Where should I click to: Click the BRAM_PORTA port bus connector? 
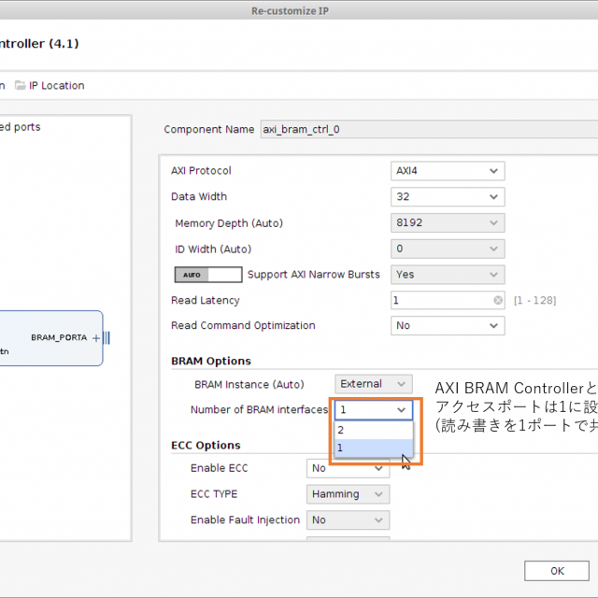107,337
